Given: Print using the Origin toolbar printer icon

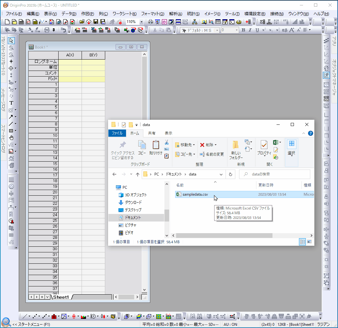Looking at the screenshot, I should coord(151,22).
